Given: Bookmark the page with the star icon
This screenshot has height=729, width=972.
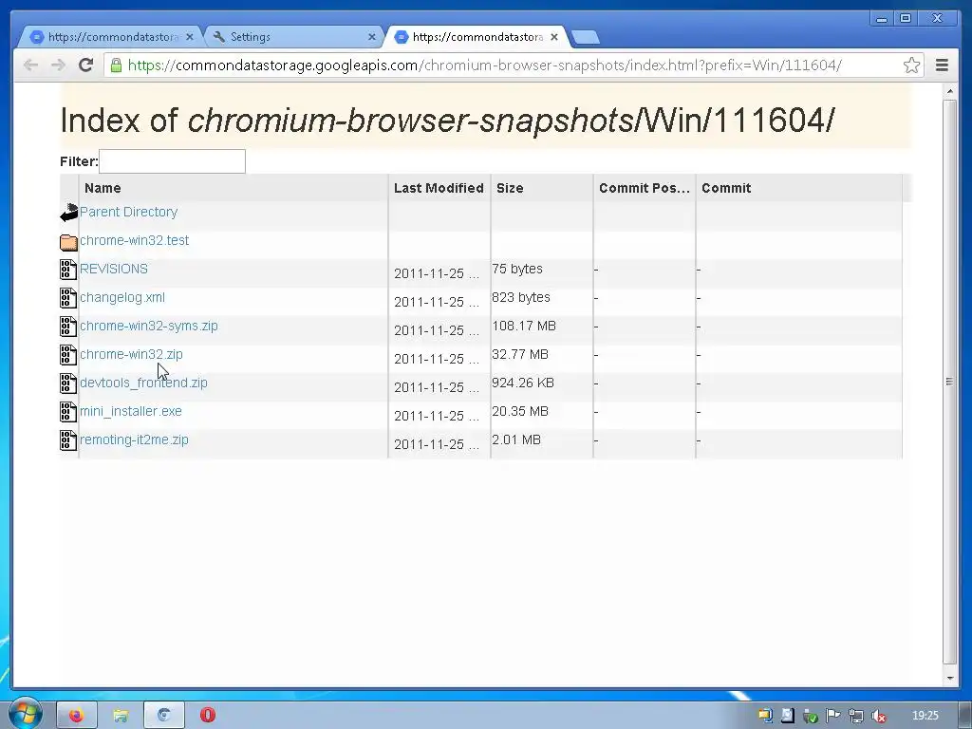Looking at the screenshot, I should pos(911,65).
